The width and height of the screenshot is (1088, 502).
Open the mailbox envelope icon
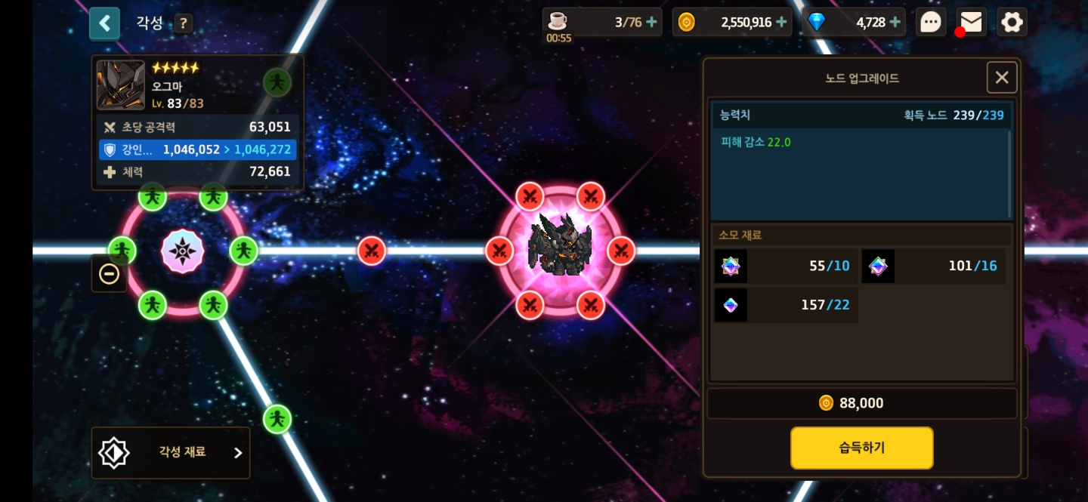(971, 22)
